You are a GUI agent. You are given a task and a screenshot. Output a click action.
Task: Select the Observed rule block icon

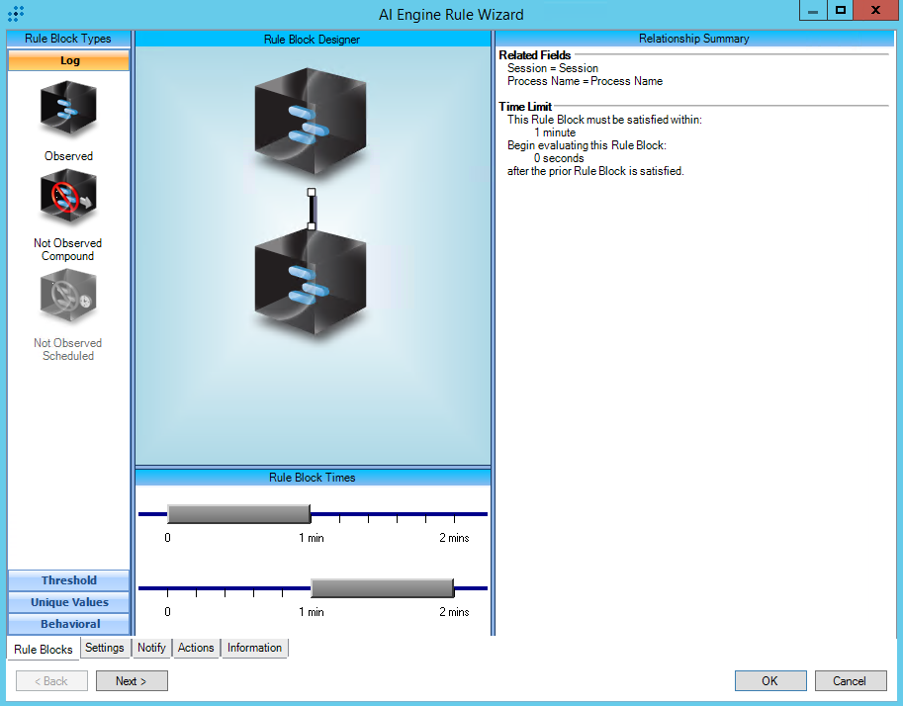click(x=68, y=109)
